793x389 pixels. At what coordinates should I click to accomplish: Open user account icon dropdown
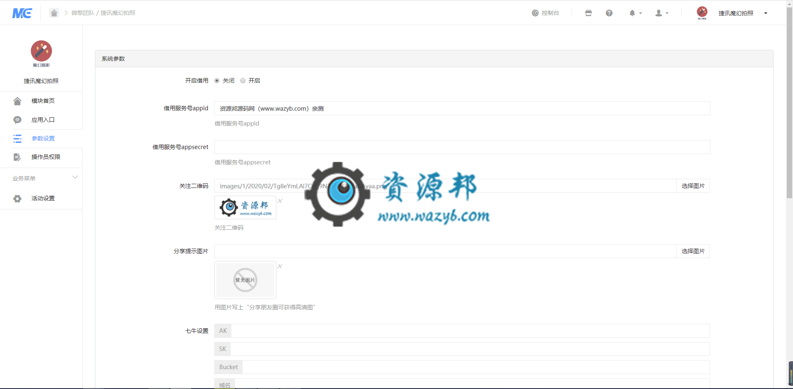click(x=662, y=13)
